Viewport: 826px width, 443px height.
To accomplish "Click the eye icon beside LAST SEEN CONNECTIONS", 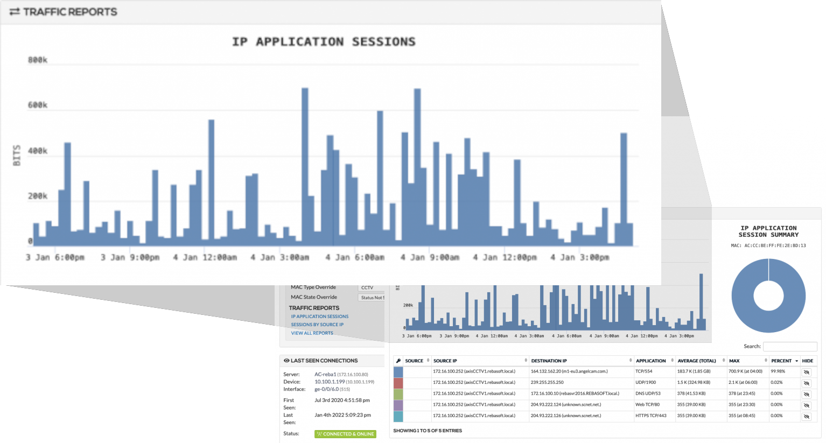I will point(285,361).
